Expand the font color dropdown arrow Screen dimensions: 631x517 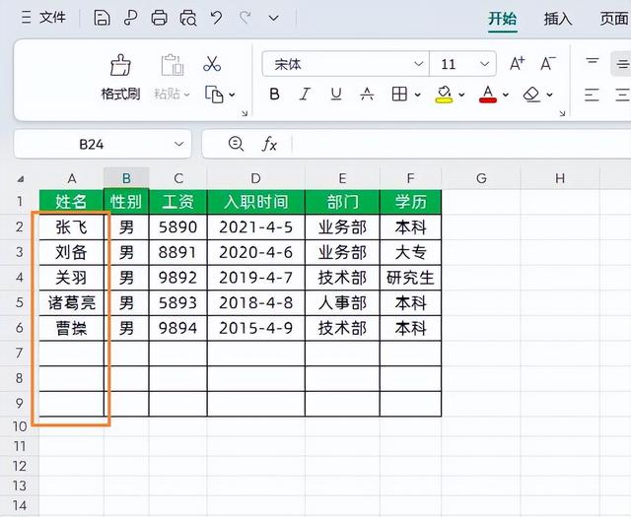(506, 95)
